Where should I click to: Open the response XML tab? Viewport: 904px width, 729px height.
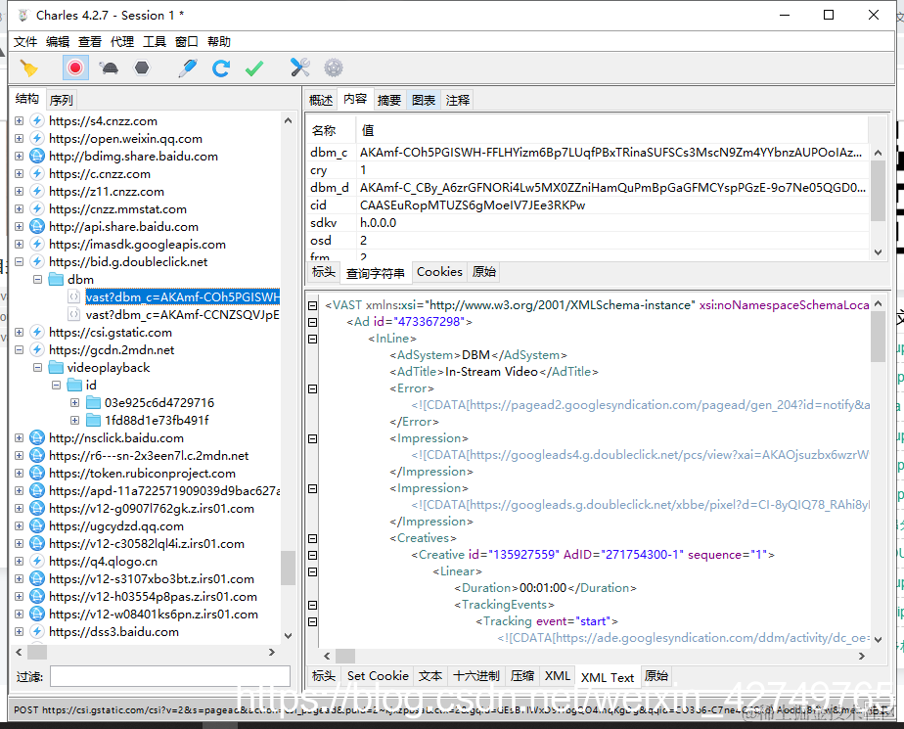(x=557, y=676)
